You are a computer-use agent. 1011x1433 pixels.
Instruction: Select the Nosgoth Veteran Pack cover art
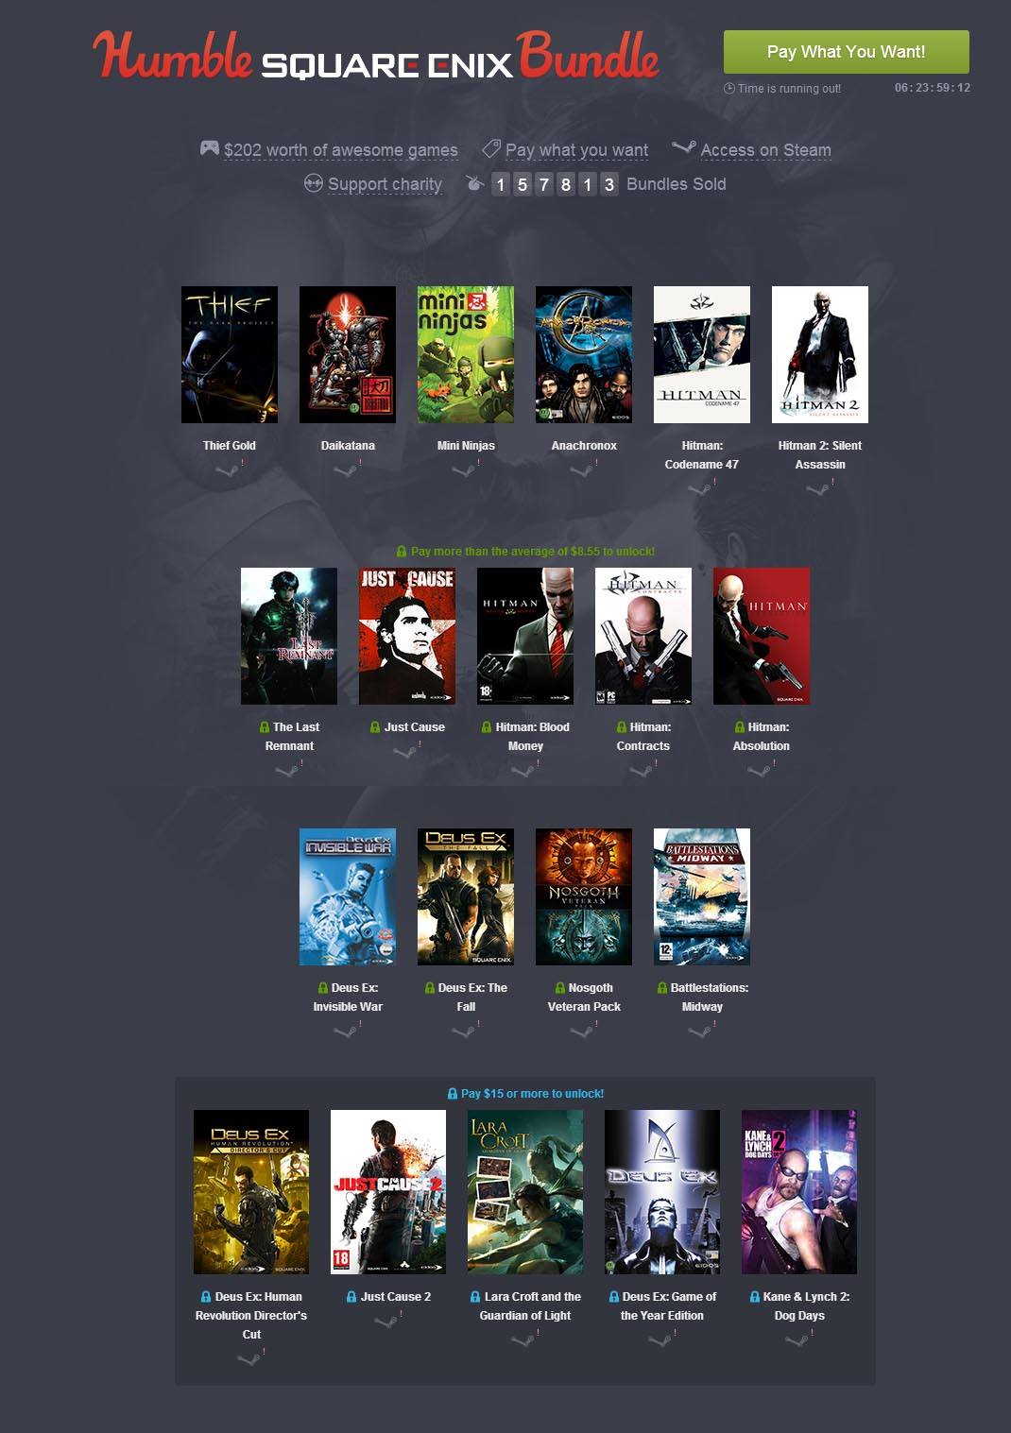click(584, 896)
